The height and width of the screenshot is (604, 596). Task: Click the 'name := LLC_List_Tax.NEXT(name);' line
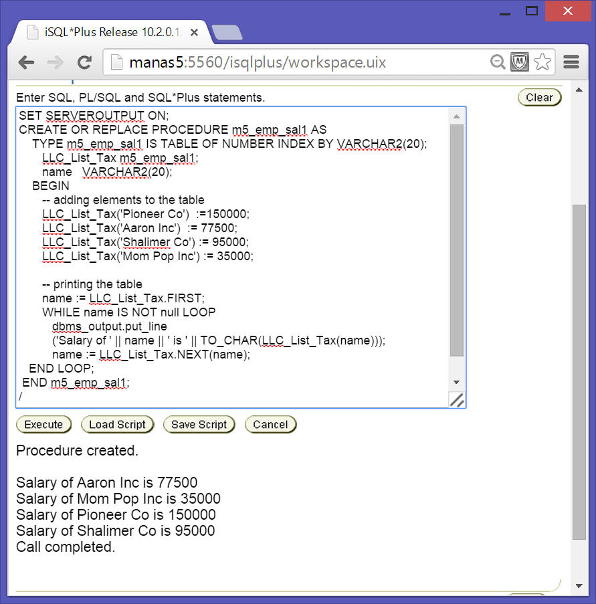coord(151,355)
